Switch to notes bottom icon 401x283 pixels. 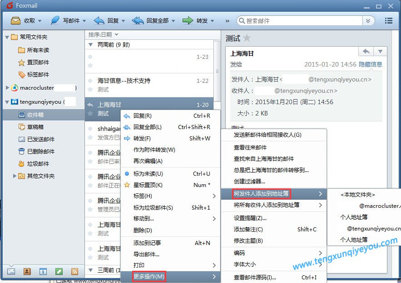[59, 271]
